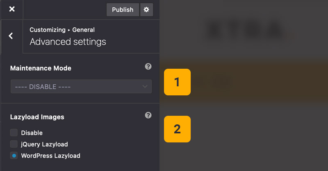Viewport: 328px width, 171px height.
Task: Click the Customizing ▸ General breadcrumb
Action: click(x=62, y=30)
